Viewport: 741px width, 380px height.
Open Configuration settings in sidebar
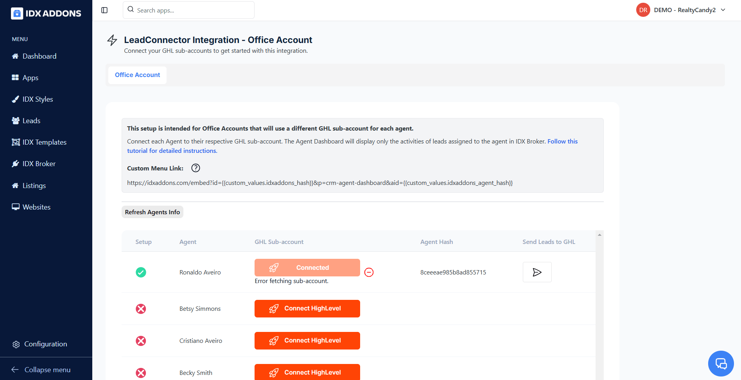click(x=45, y=344)
